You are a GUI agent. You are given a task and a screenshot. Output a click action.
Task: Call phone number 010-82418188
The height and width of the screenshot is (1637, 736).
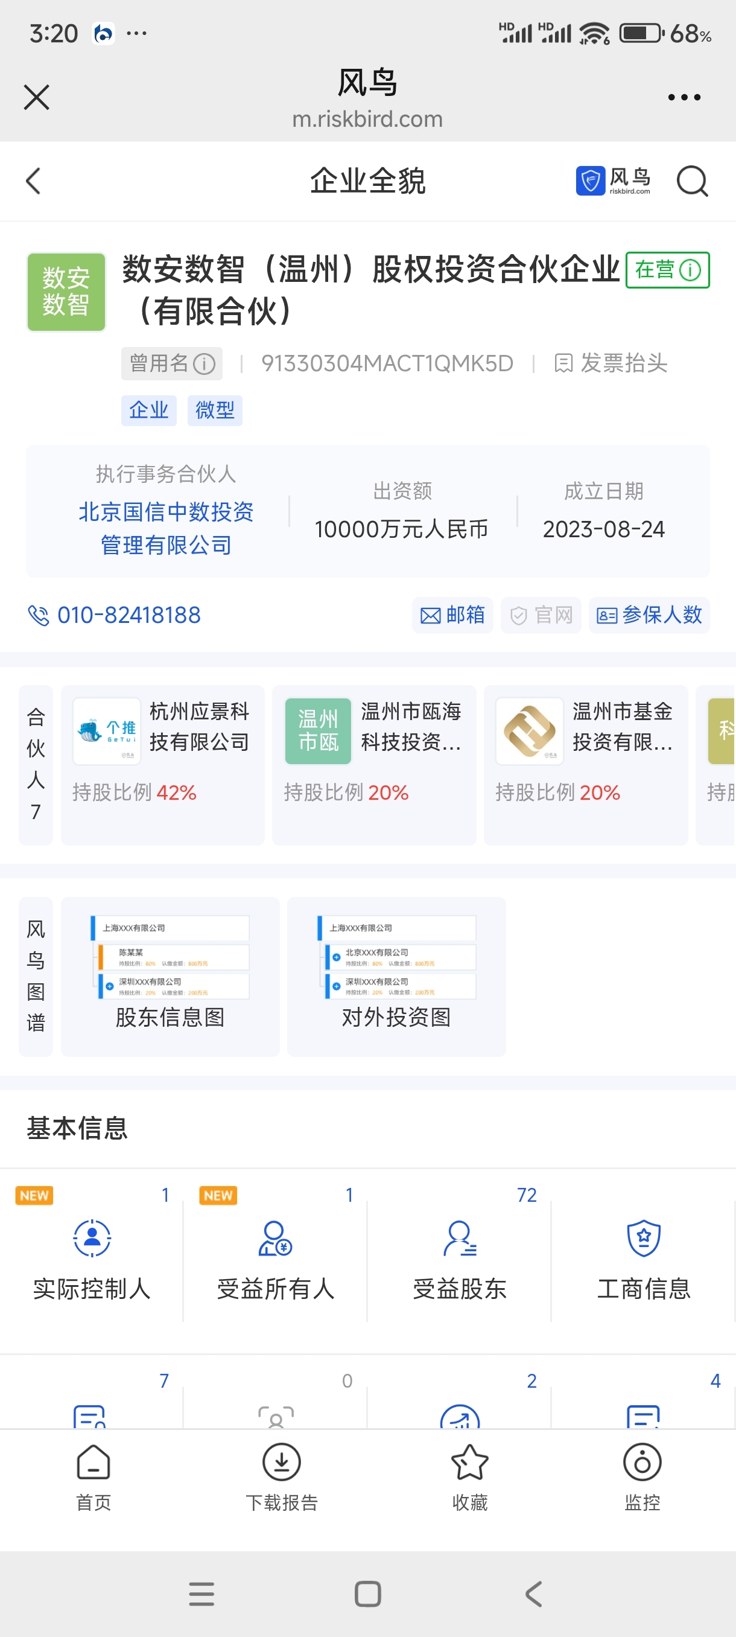[x=129, y=614]
